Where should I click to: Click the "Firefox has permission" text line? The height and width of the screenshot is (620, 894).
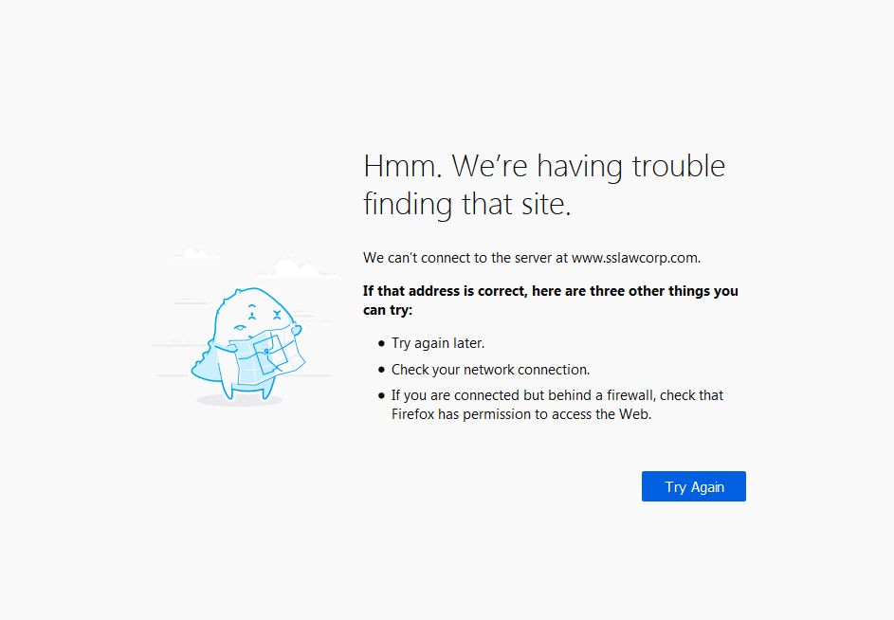tap(520, 414)
